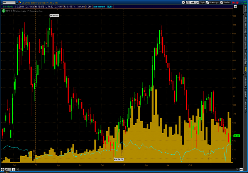The width and height of the screenshot is (248, 173).
Task: Open the Big Buttons side tab
Action: coord(246,58)
